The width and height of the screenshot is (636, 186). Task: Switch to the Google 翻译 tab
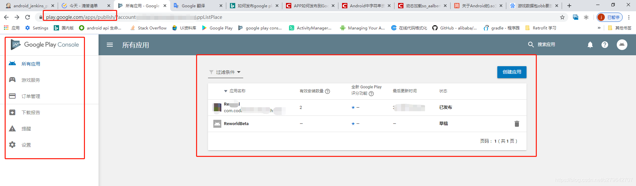click(x=198, y=6)
